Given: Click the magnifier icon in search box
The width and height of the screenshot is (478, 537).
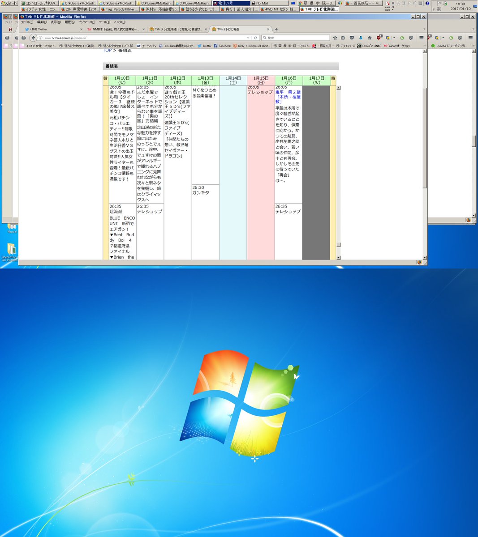Looking at the screenshot, I should pyautogui.click(x=264, y=38).
